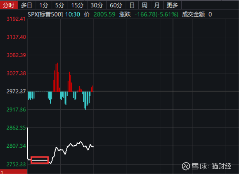
Task: Click the 2752.33 bottom axis label
Action: (16, 165)
